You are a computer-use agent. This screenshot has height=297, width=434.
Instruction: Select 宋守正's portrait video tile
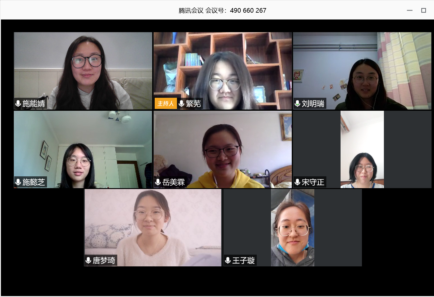(362, 149)
